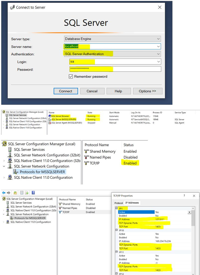Screen dimensions: 200x275
Task: Select the Named Pipes row beside the TCP/IP Properties dialog
Action: point(85,208)
